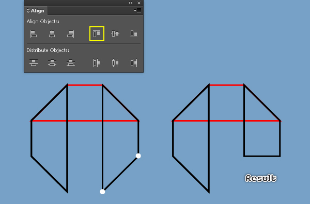Click the highlighted Vertical Align Top icon
Viewport: 310px width, 204px height.
(97, 33)
